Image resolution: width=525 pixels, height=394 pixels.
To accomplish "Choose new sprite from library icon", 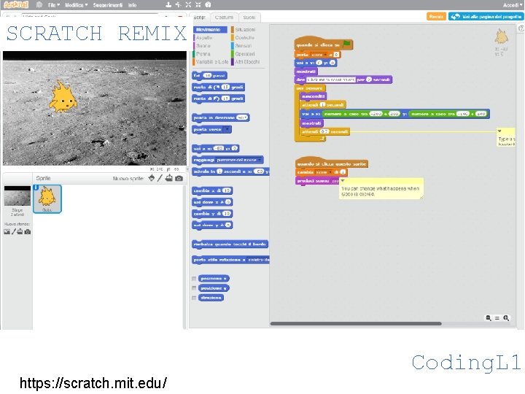I will pos(152,178).
